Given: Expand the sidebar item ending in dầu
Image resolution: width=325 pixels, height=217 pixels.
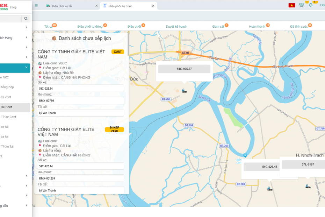Looking at the screenshot, I should (26, 205).
